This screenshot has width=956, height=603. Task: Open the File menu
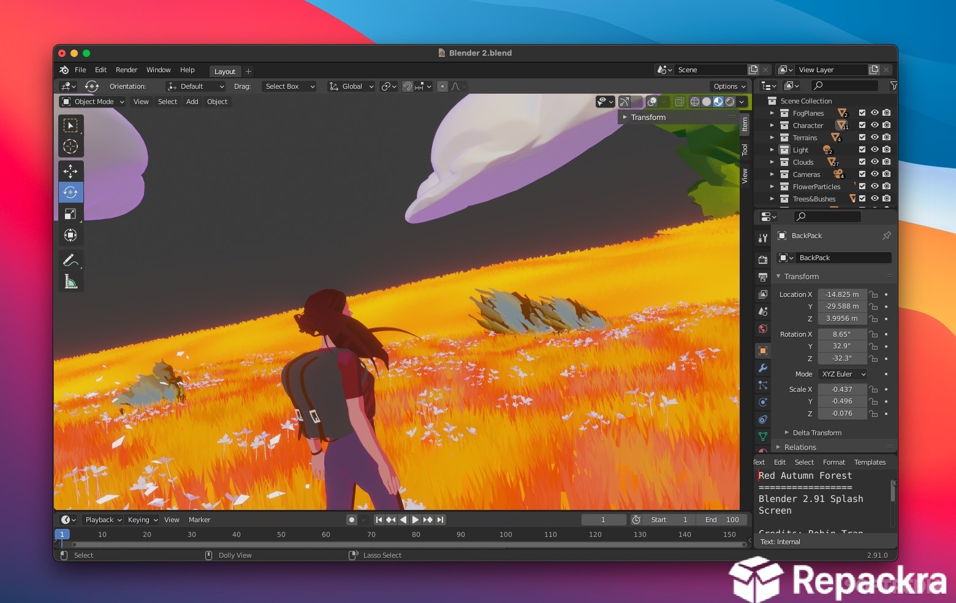(80, 70)
